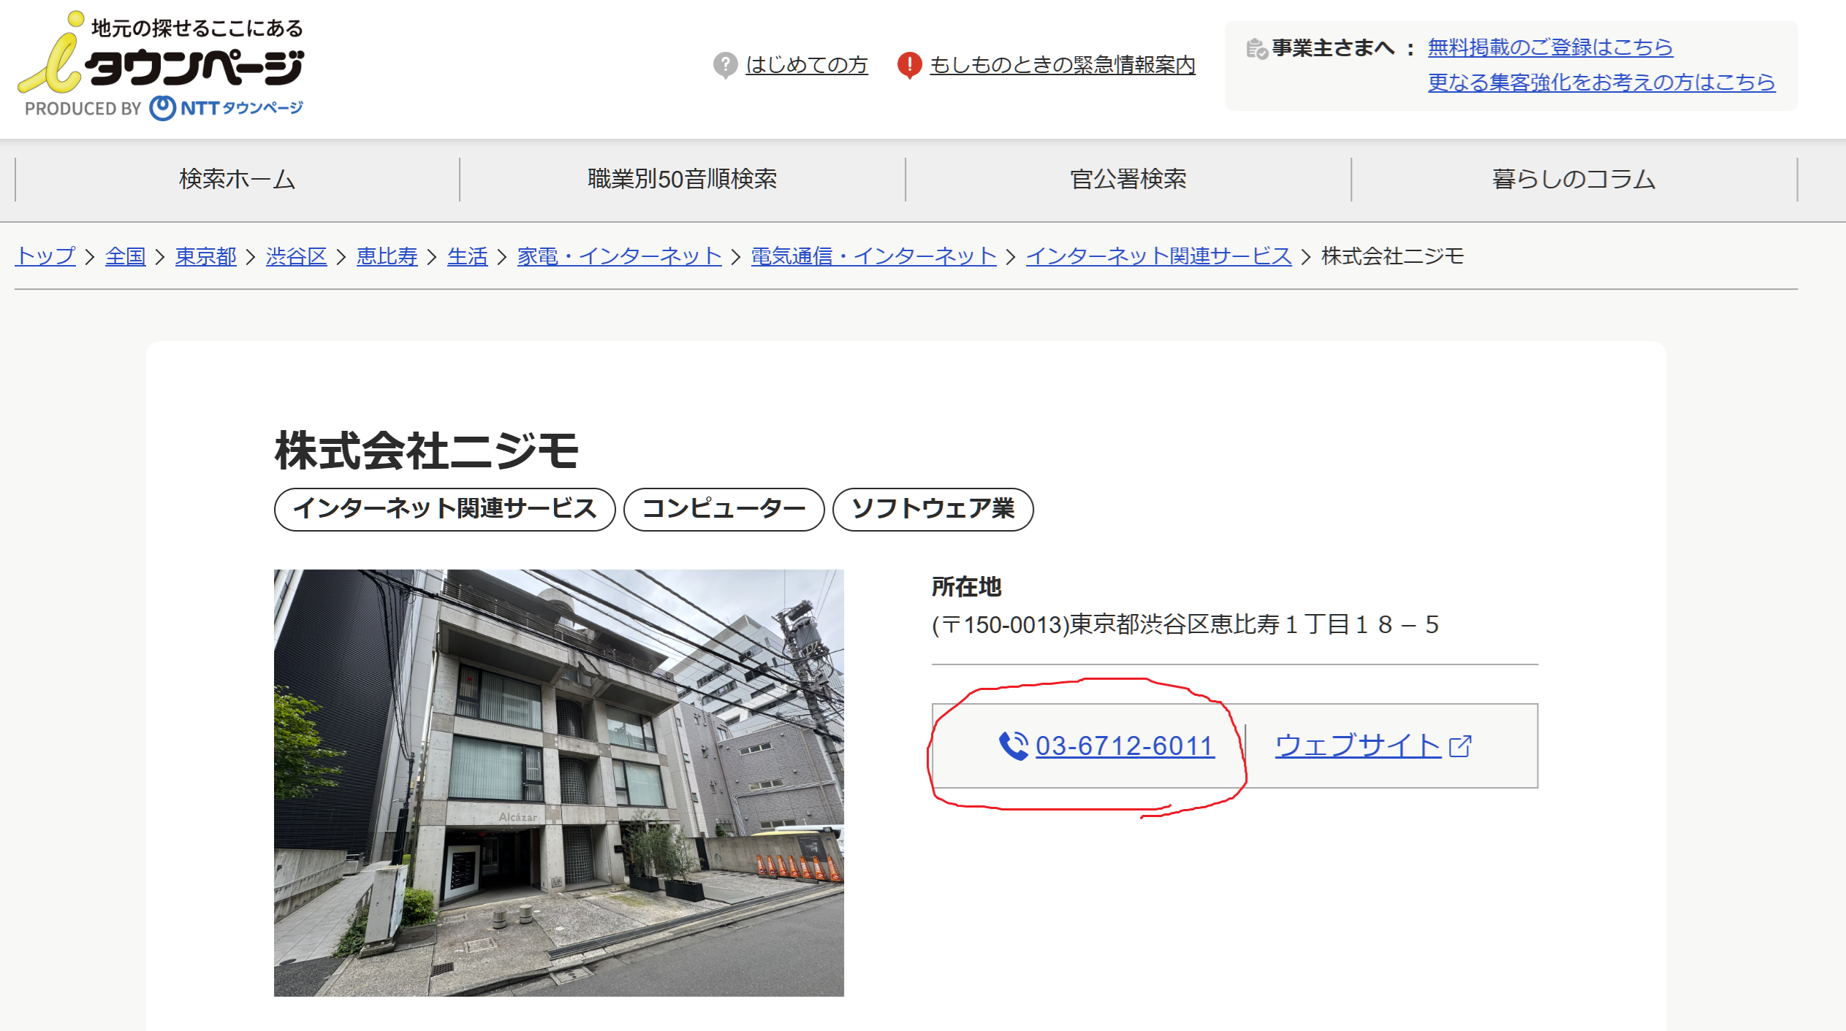Screen dimensions: 1846x1031
Task: Click the clipboard icon next to 事業主さまへ
Action: pyautogui.click(x=1256, y=48)
